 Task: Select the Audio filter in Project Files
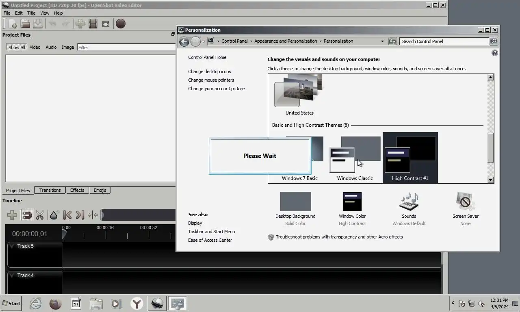tap(51, 47)
